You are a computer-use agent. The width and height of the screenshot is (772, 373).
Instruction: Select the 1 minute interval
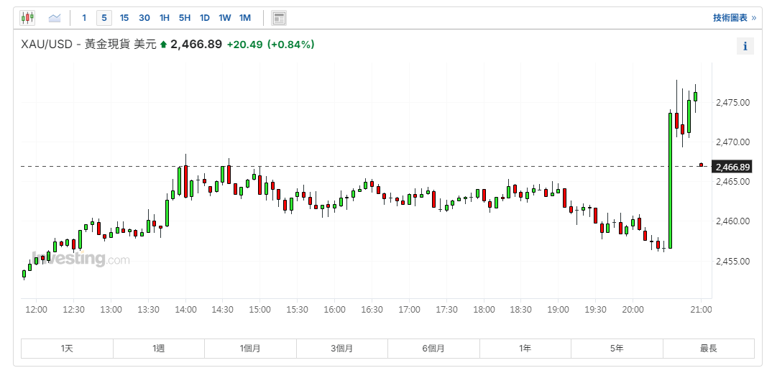click(84, 18)
